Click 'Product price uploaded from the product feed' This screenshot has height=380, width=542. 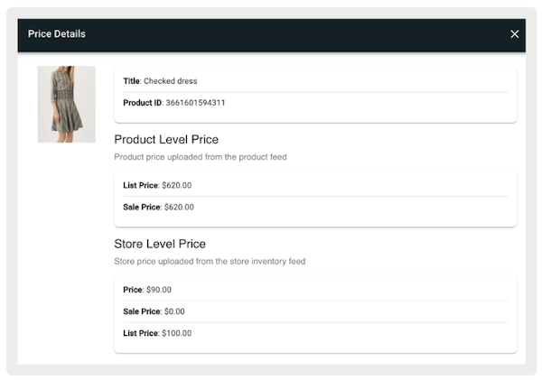201,157
